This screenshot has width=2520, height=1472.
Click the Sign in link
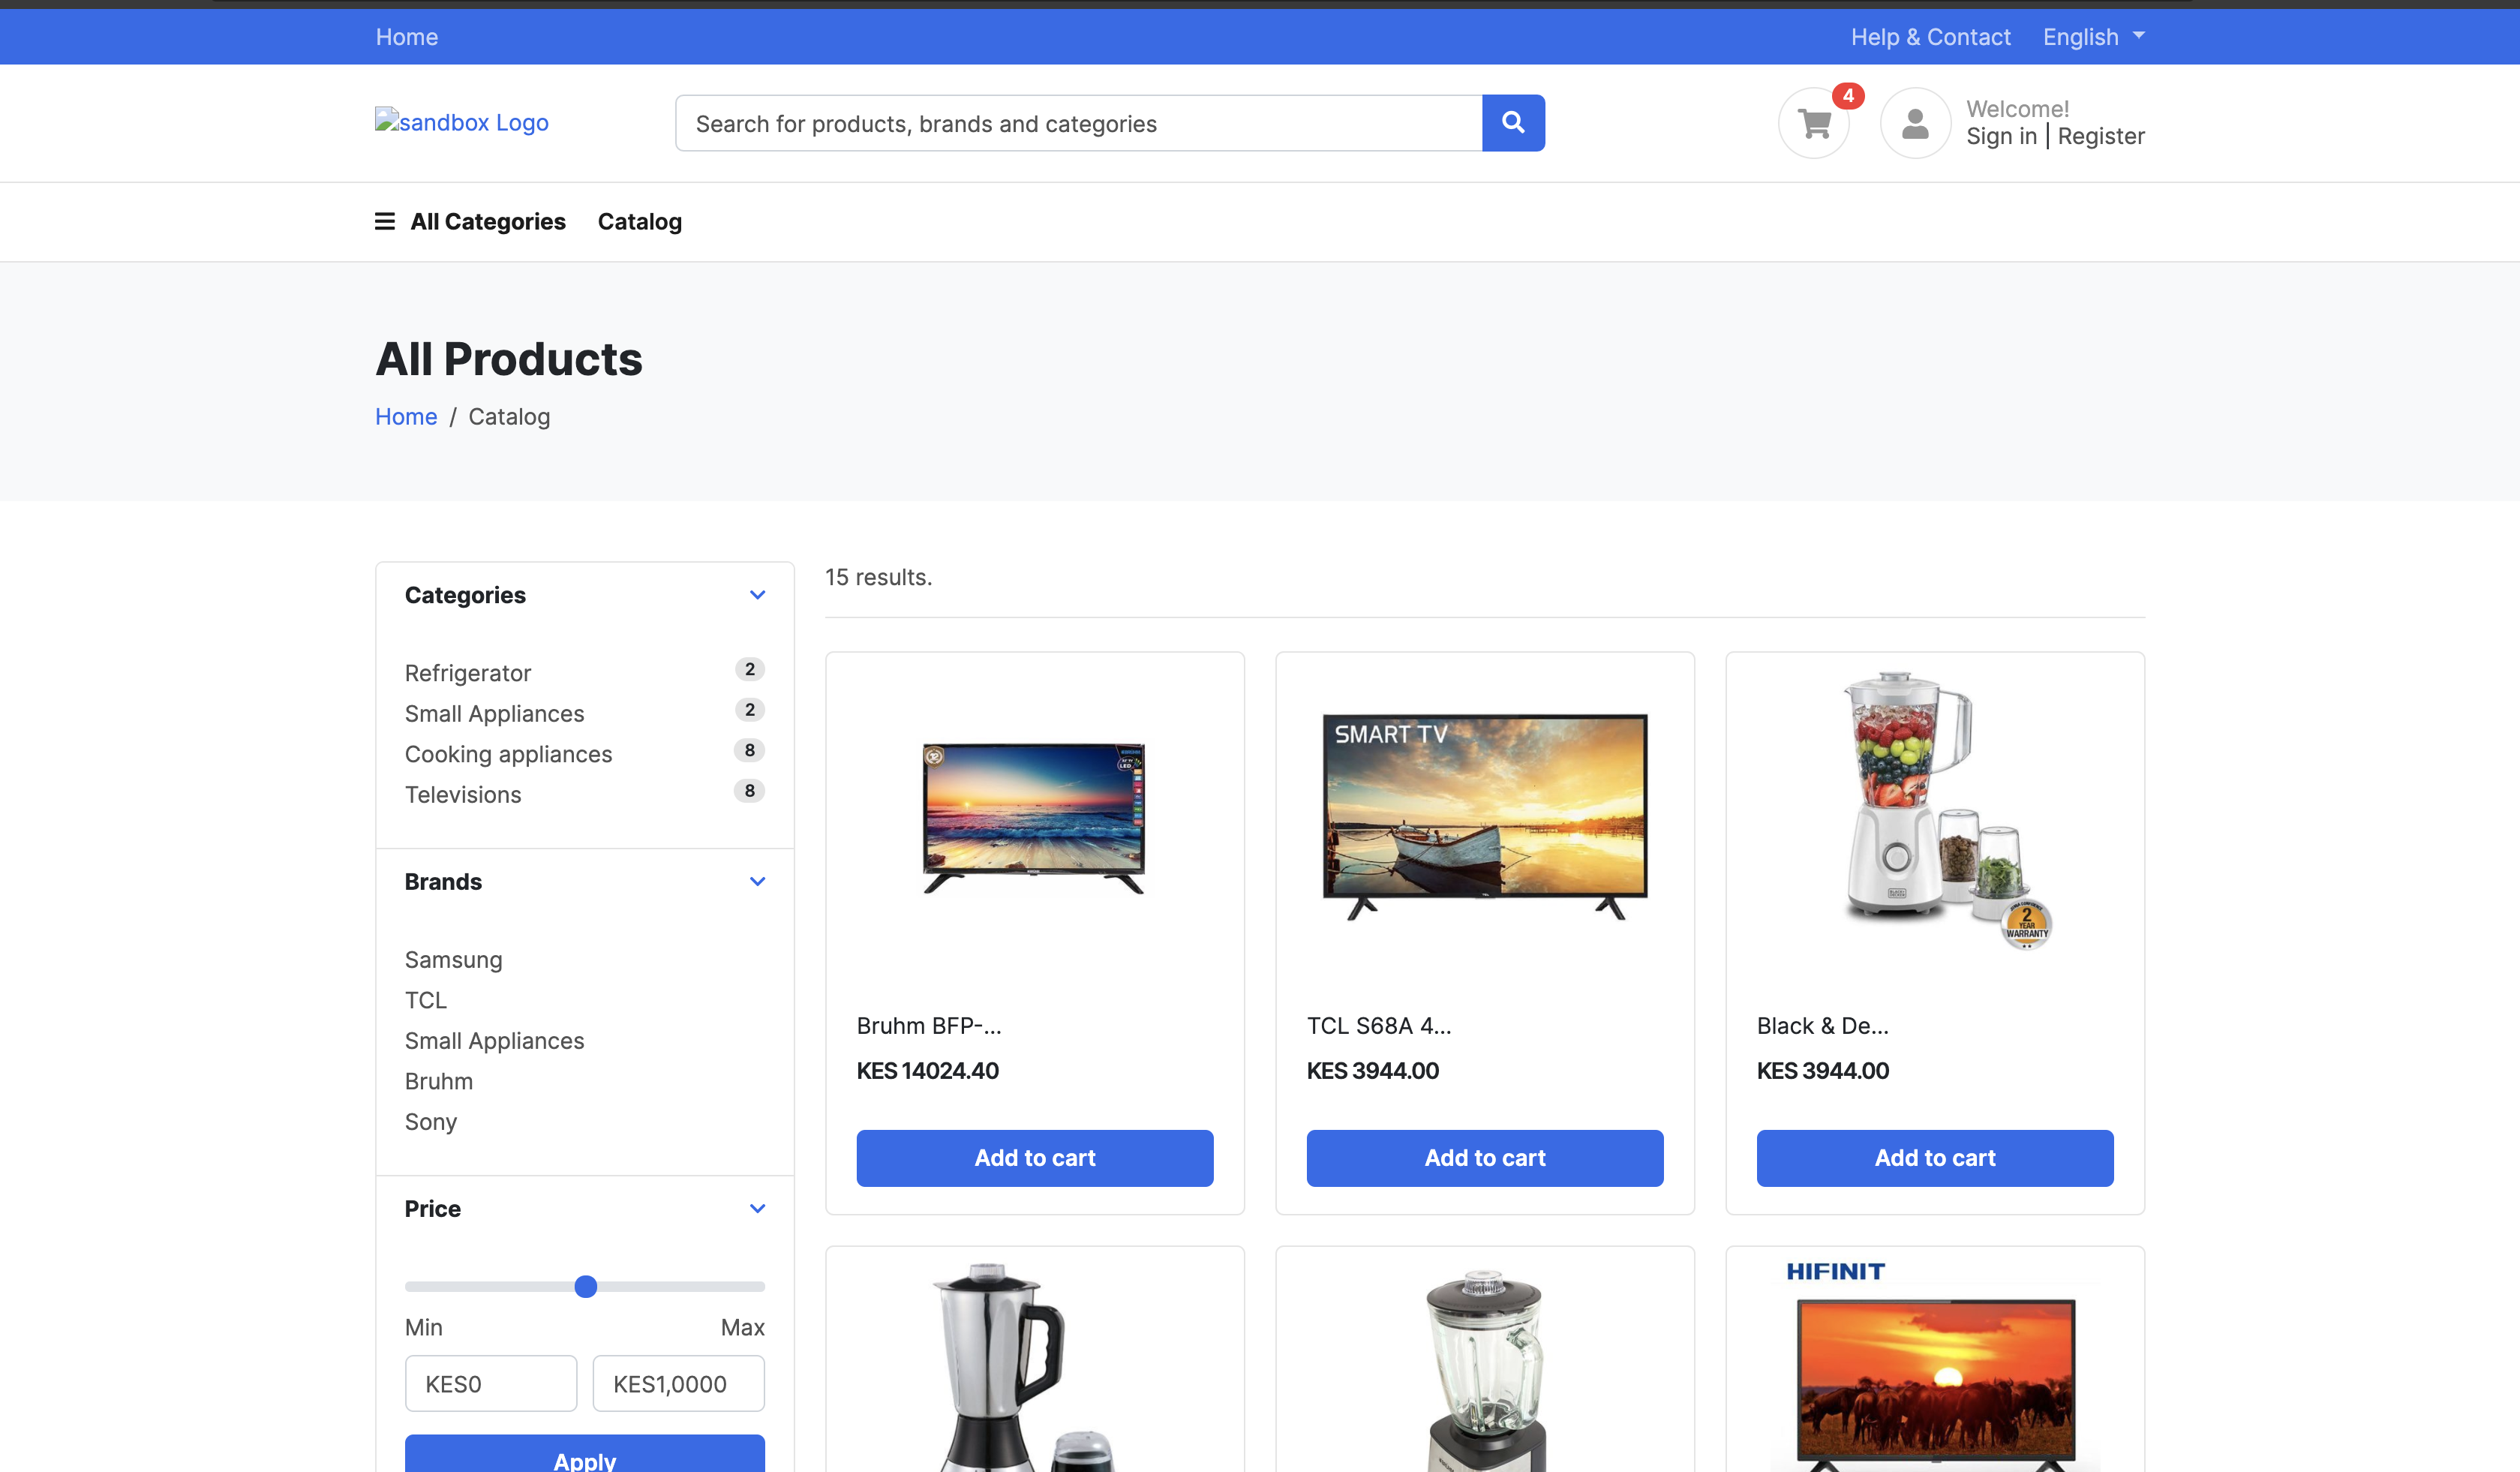(2001, 136)
